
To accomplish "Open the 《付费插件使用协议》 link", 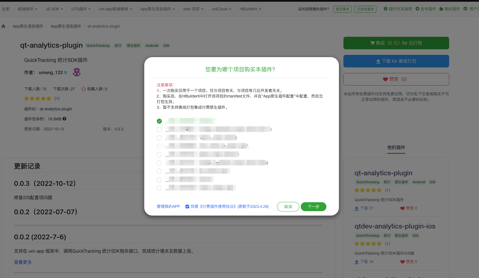I will pos(218,206).
